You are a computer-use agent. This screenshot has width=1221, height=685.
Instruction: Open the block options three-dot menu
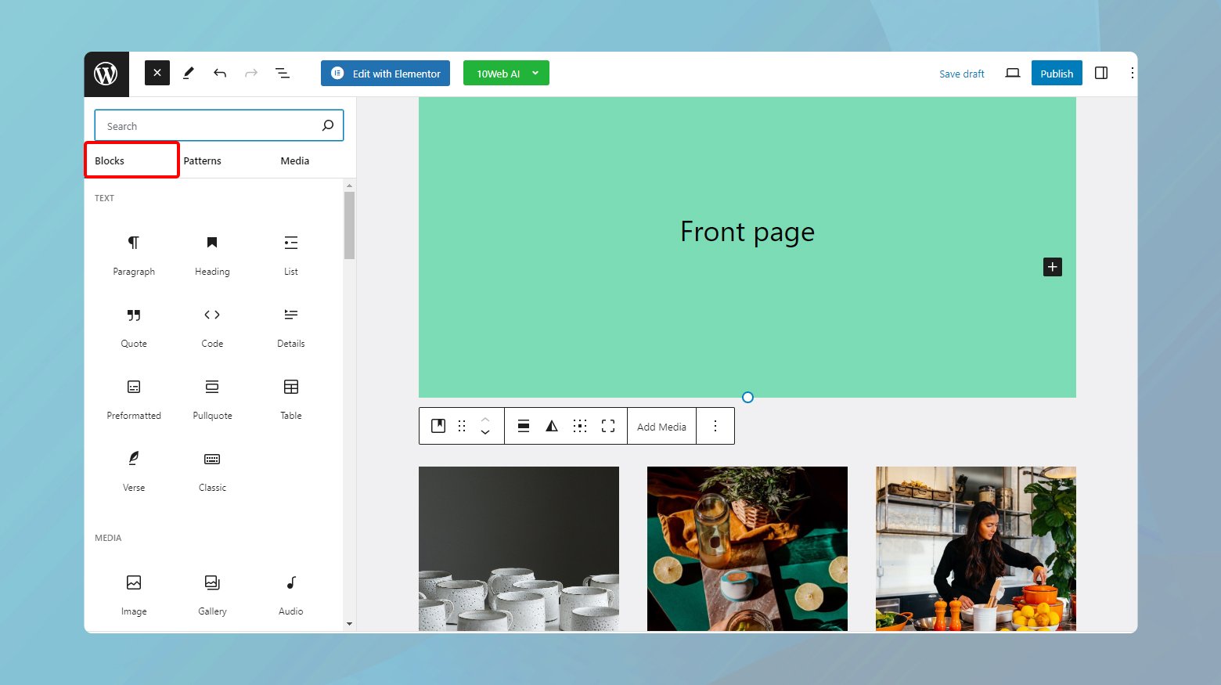(715, 426)
